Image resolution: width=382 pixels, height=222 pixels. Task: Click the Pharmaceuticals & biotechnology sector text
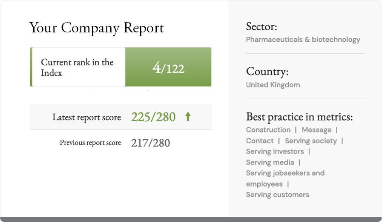click(303, 40)
